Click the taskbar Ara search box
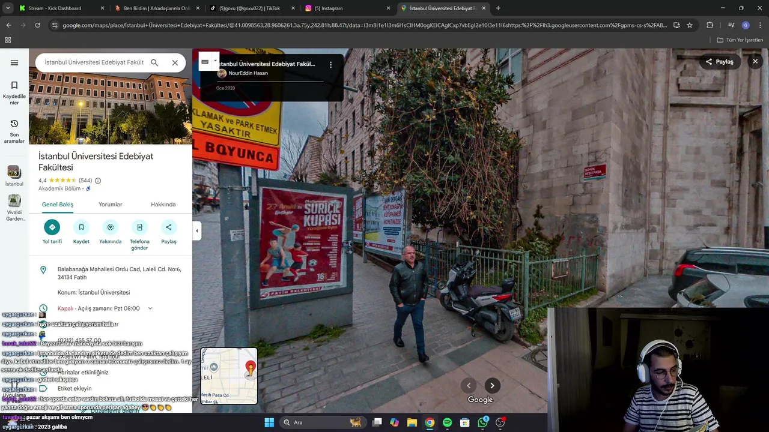Screen dimensions: 769x432 [x=323, y=422]
